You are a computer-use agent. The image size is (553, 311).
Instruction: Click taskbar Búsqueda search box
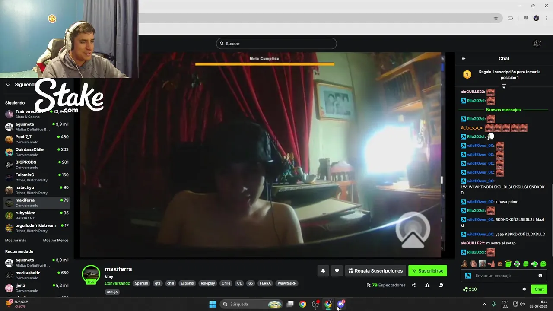[x=252, y=304]
